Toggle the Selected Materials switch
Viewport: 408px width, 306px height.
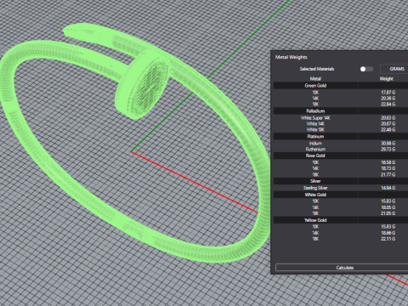pyautogui.click(x=366, y=69)
